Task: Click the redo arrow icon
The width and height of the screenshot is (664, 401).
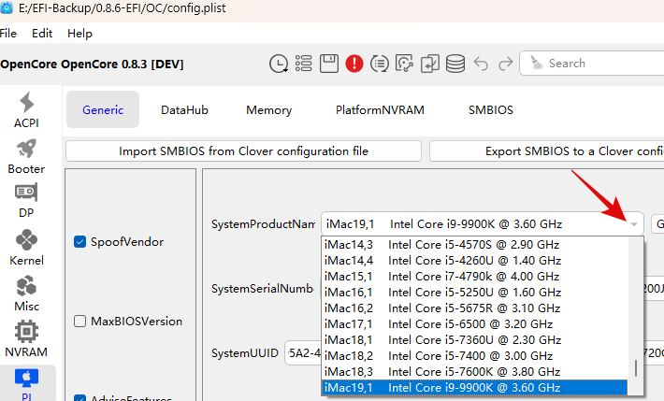Action: (x=506, y=64)
